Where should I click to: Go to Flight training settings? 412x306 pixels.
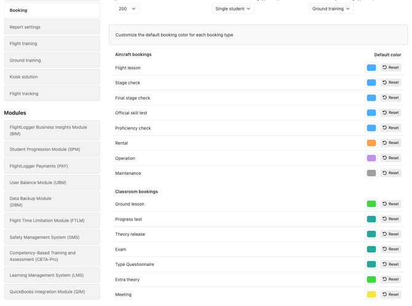coord(52,44)
